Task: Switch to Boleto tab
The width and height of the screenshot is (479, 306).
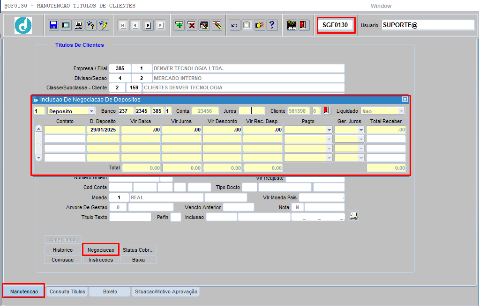Action: [110, 291]
